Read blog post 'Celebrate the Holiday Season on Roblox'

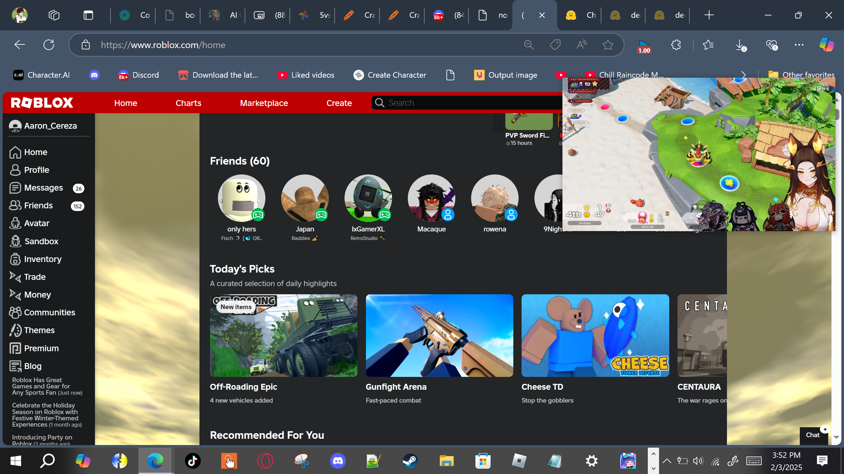47,415
